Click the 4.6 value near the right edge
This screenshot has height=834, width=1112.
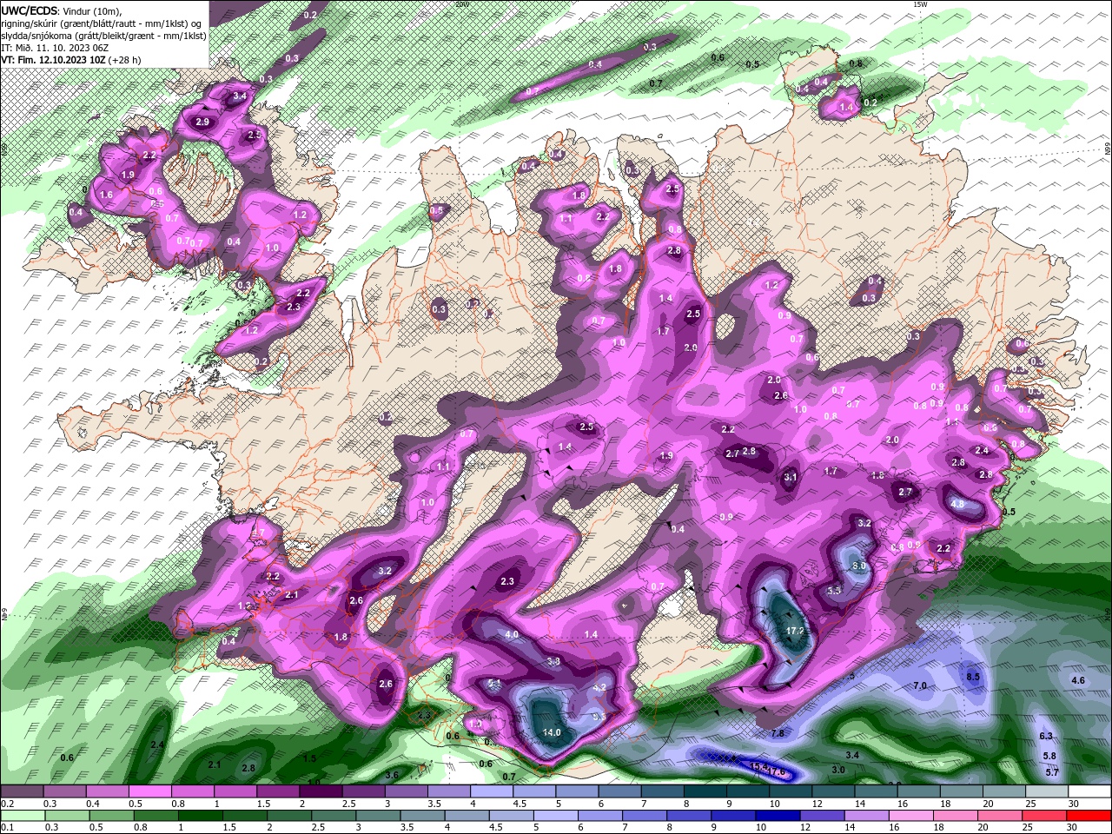1078,680
